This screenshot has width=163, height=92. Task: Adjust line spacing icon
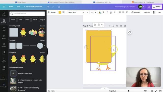point(127,13)
